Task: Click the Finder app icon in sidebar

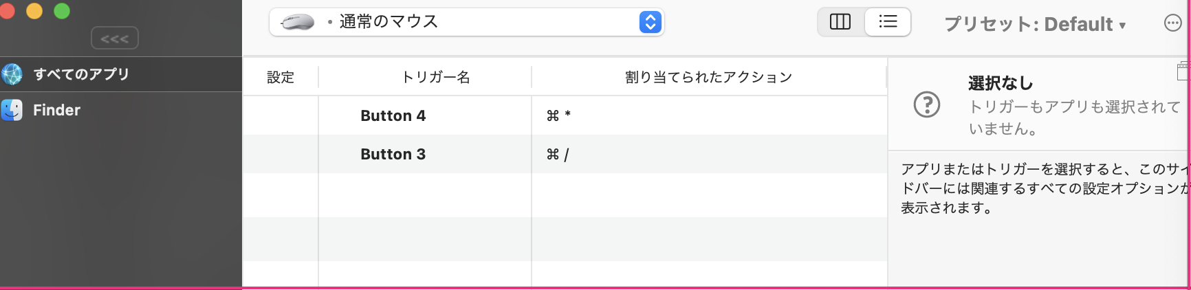Action: click(12, 110)
